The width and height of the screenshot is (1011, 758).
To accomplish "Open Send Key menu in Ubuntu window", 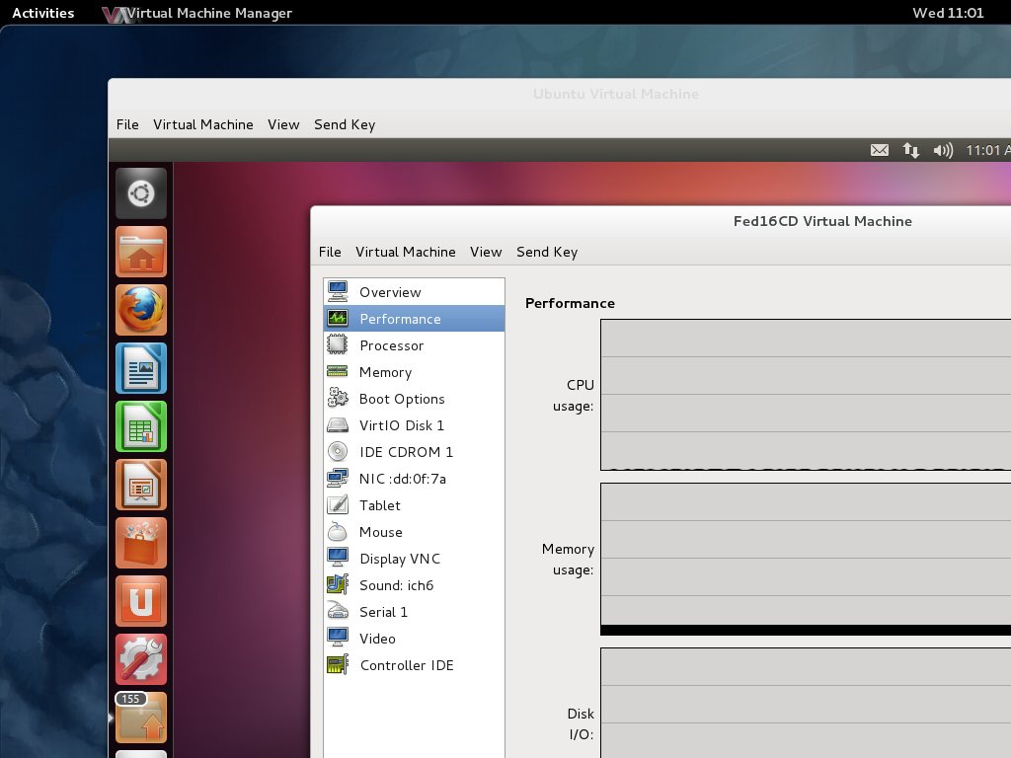I will point(345,124).
